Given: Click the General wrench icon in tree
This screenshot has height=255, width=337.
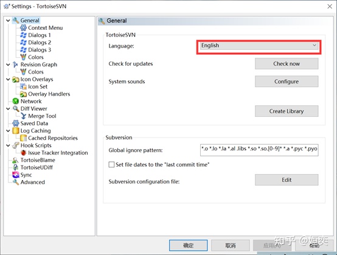Looking at the screenshot, I should (16, 21).
